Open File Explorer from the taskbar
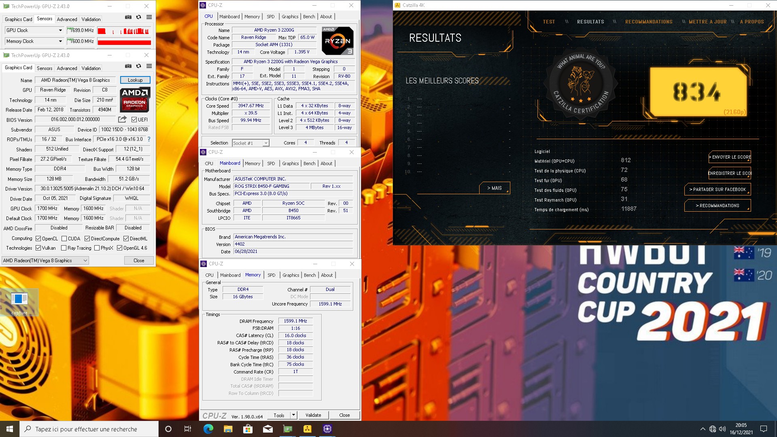Screen dimensions: 777x437 coord(228,429)
